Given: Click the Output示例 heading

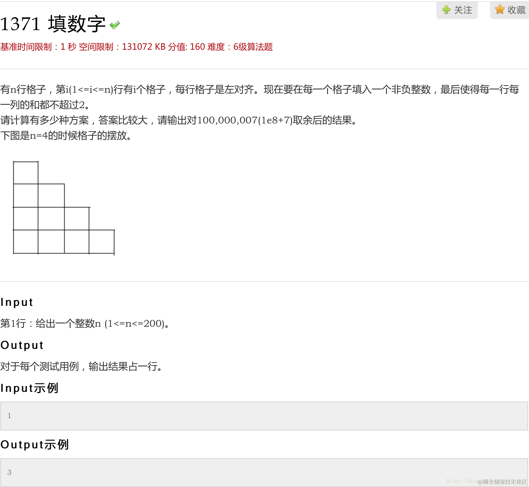Looking at the screenshot, I should [35, 445].
